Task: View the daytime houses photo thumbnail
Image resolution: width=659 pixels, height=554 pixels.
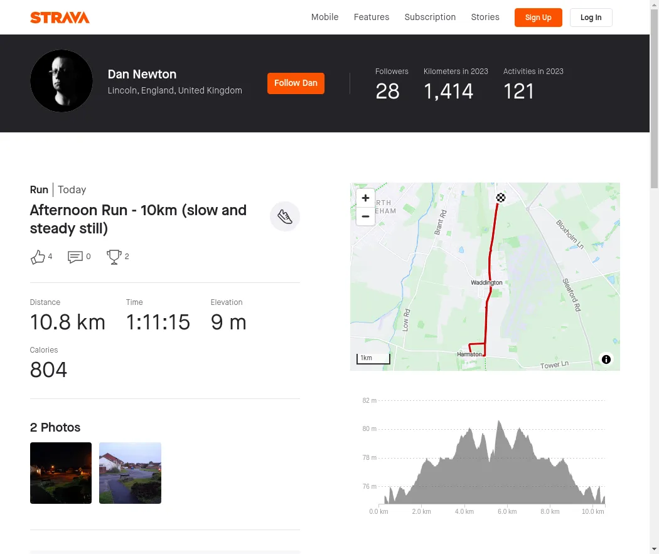Action: (x=130, y=473)
